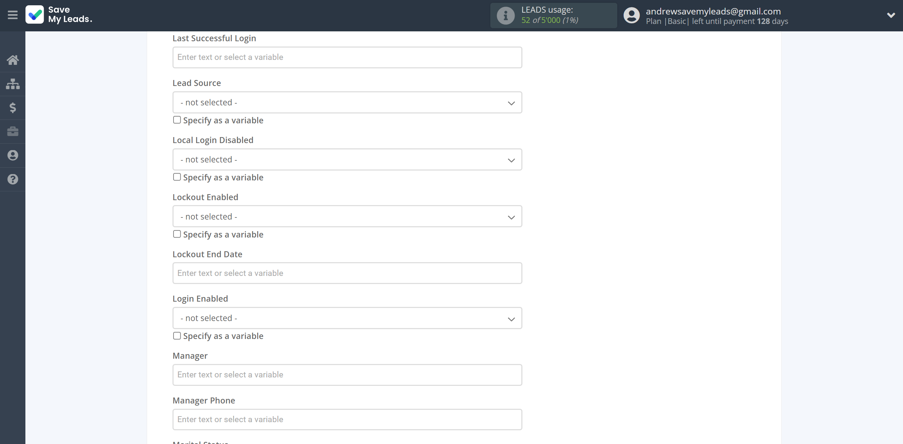Click the help/question mark icon in sidebar

[x=13, y=178]
